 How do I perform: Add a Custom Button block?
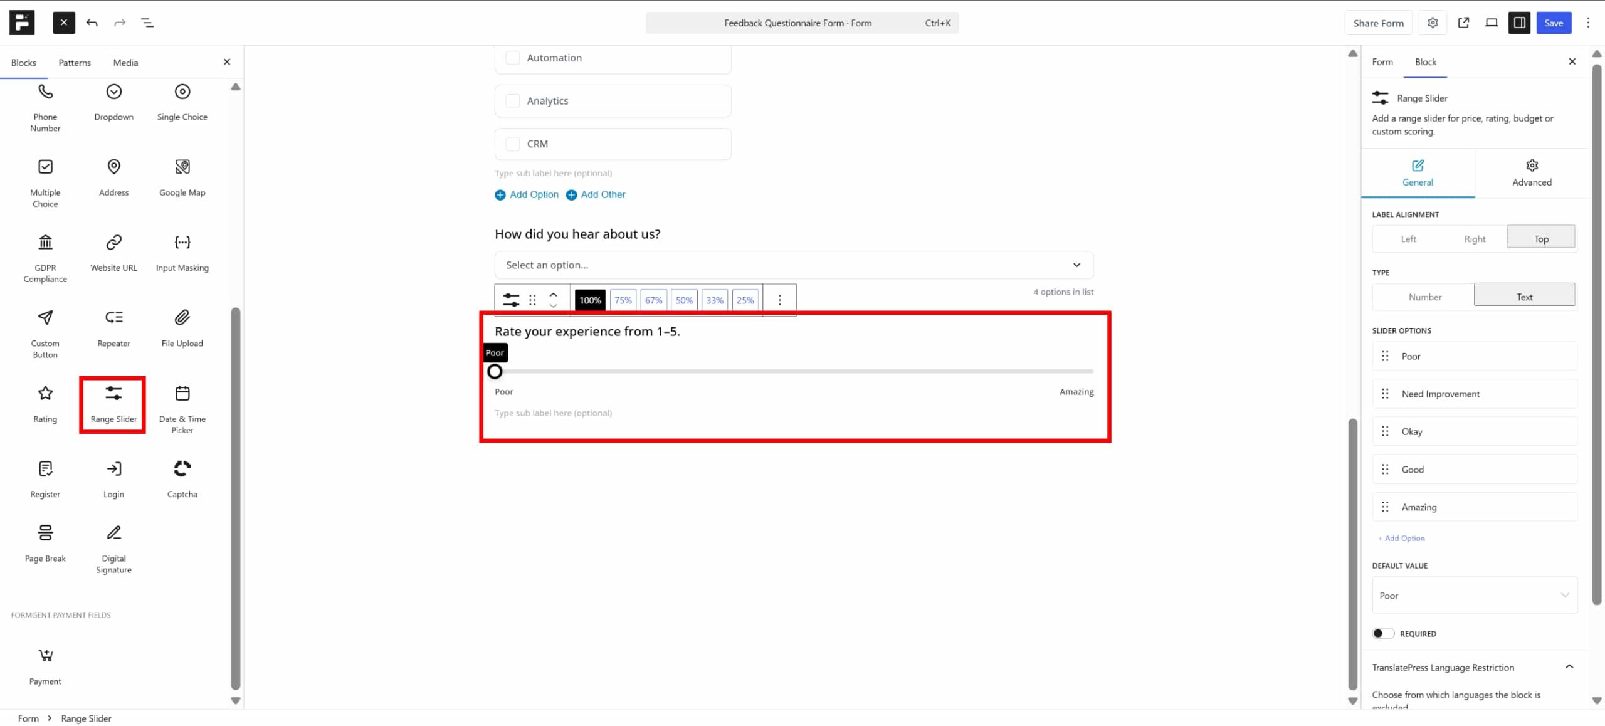(45, 334)
